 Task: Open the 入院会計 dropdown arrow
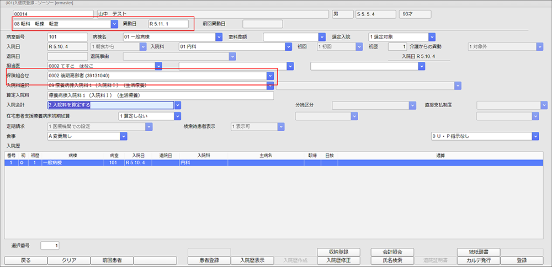point(178,105)
